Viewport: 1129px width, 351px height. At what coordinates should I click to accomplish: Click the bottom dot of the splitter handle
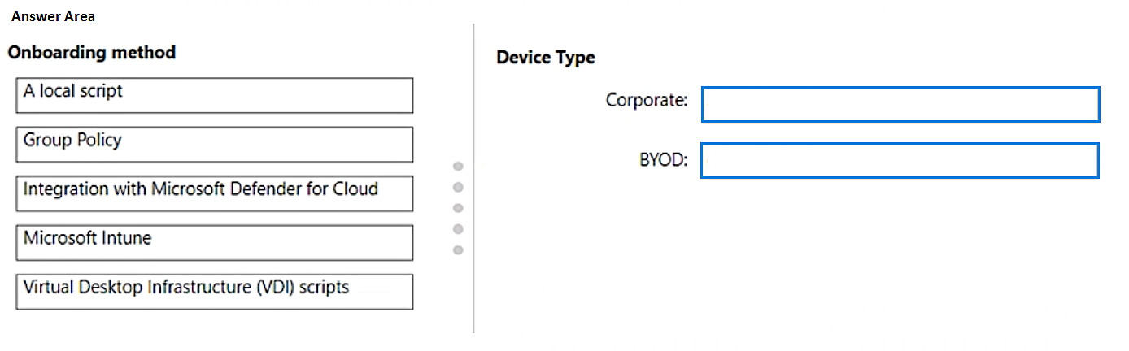[x=458, y=249]
